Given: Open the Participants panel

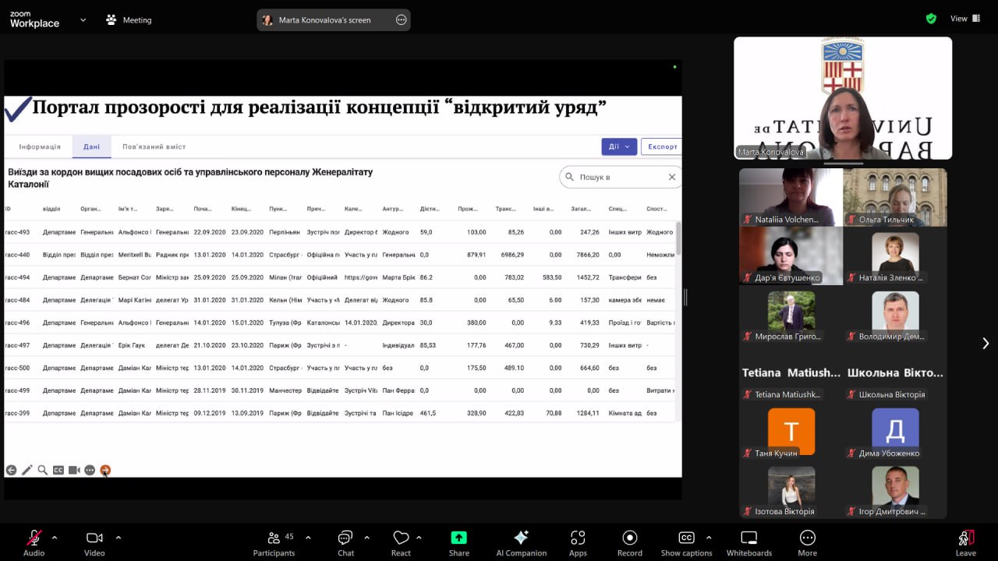Looking at the screenshot, I should 274,542.
